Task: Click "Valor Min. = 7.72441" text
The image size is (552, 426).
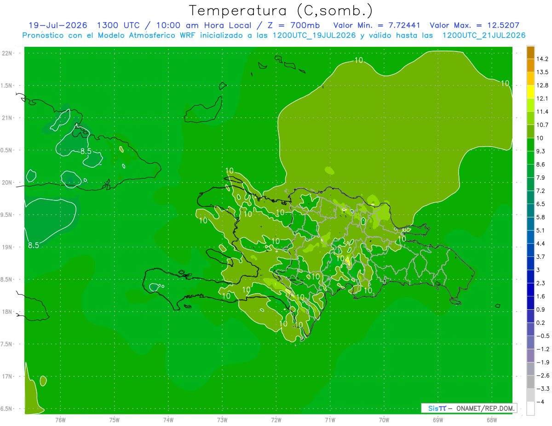Action: point(376,25)
